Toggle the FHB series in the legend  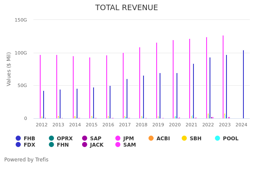click(18, 139)
